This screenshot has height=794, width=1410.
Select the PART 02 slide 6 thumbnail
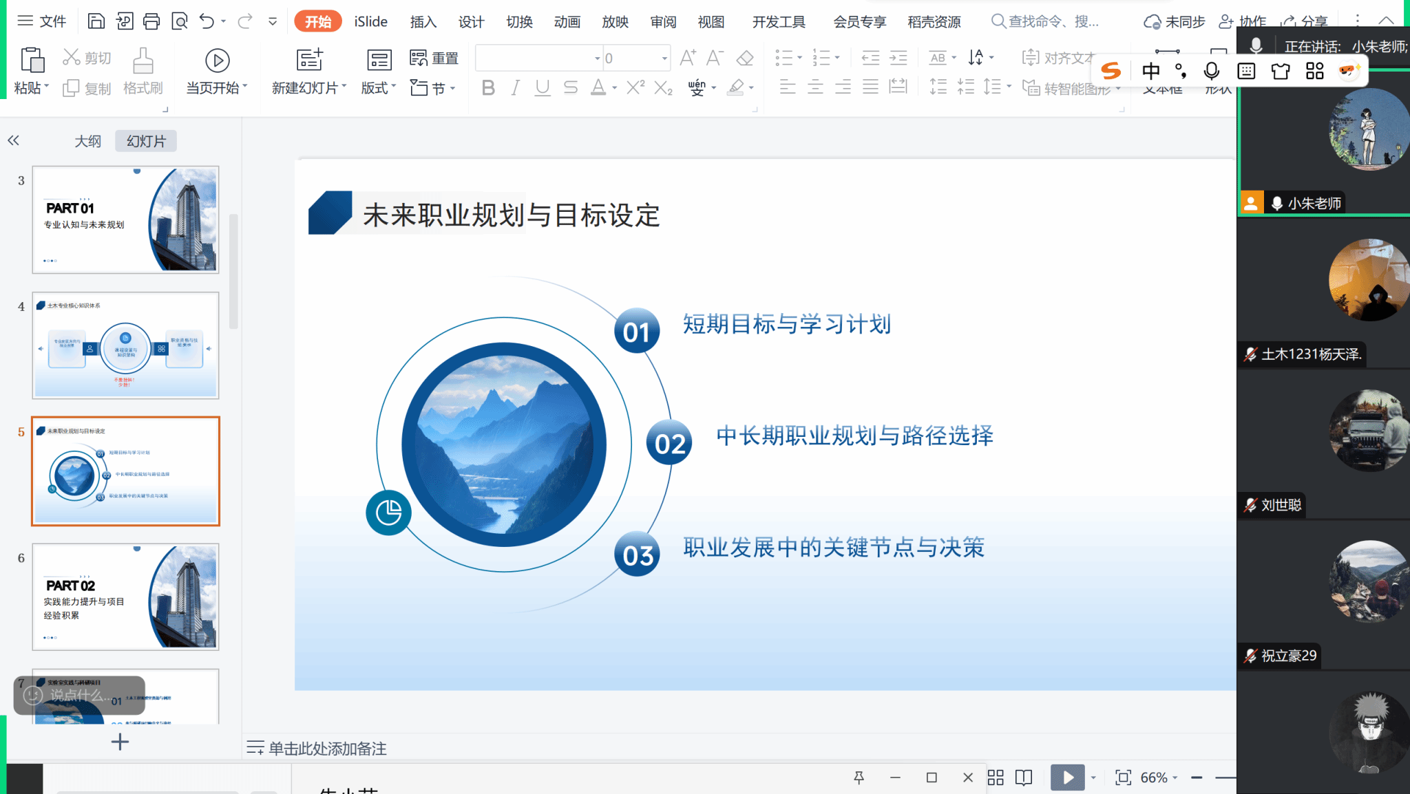click(125, 597)
